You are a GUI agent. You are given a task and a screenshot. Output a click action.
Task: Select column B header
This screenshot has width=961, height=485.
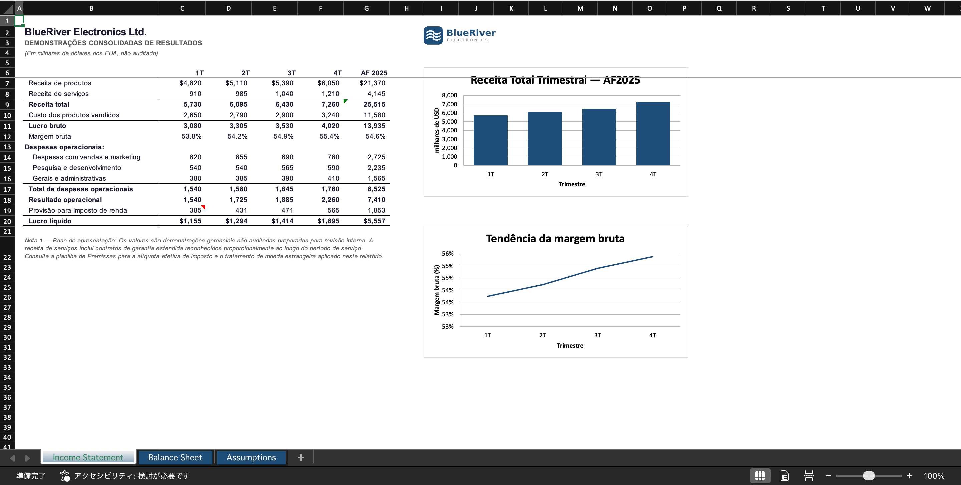point(91,8)
